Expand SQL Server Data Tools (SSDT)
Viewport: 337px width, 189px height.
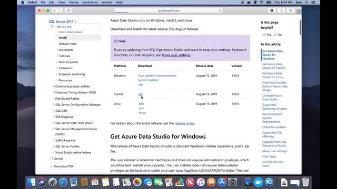54,123
